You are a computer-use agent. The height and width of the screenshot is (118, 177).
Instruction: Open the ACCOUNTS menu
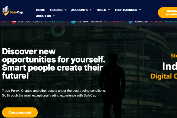click(x=79, y=10)
